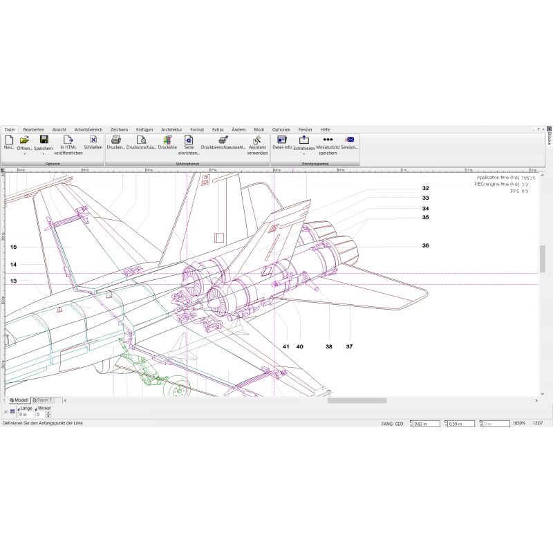Send drawing with Senden icon
This screenshot has height=553, width=553.
(349, 140)
